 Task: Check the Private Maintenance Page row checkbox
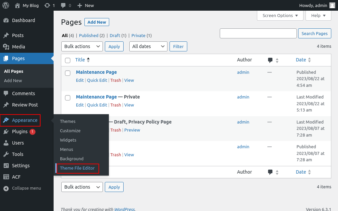click(68, 98)
